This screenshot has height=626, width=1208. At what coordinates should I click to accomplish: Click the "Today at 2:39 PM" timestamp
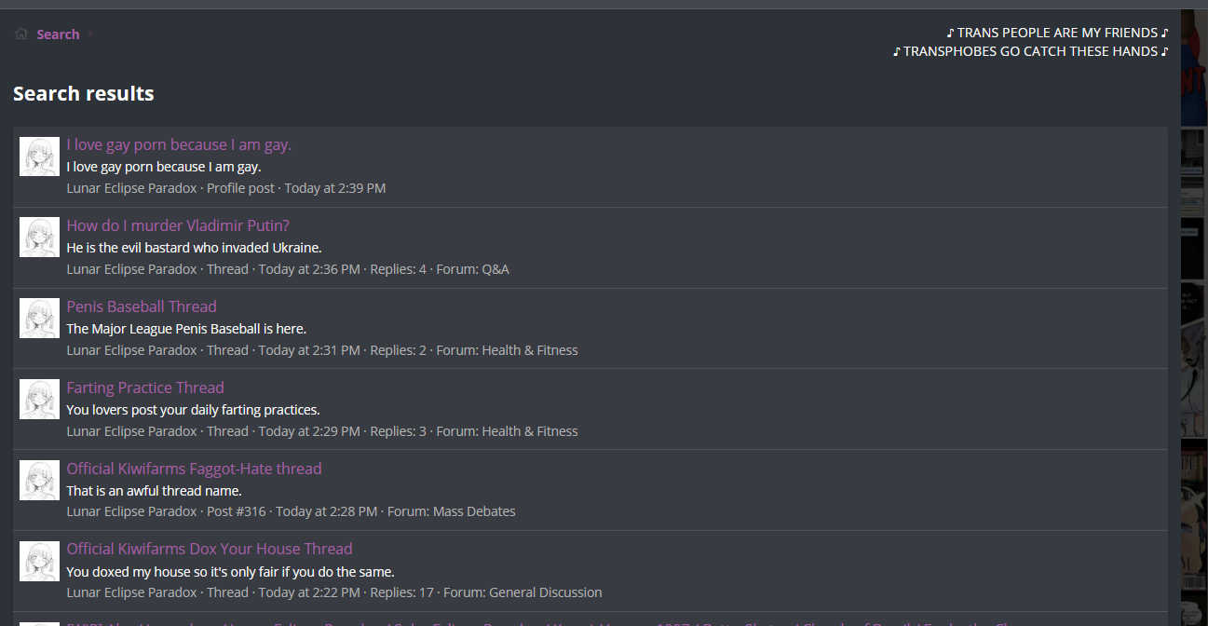pyautogui.click(x=335, y=188)
